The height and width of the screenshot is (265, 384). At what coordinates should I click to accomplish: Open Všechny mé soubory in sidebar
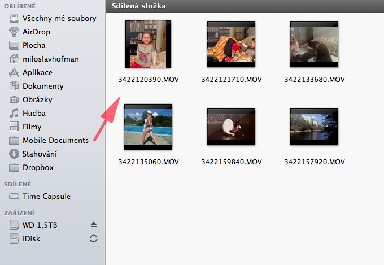coord(59,18)
